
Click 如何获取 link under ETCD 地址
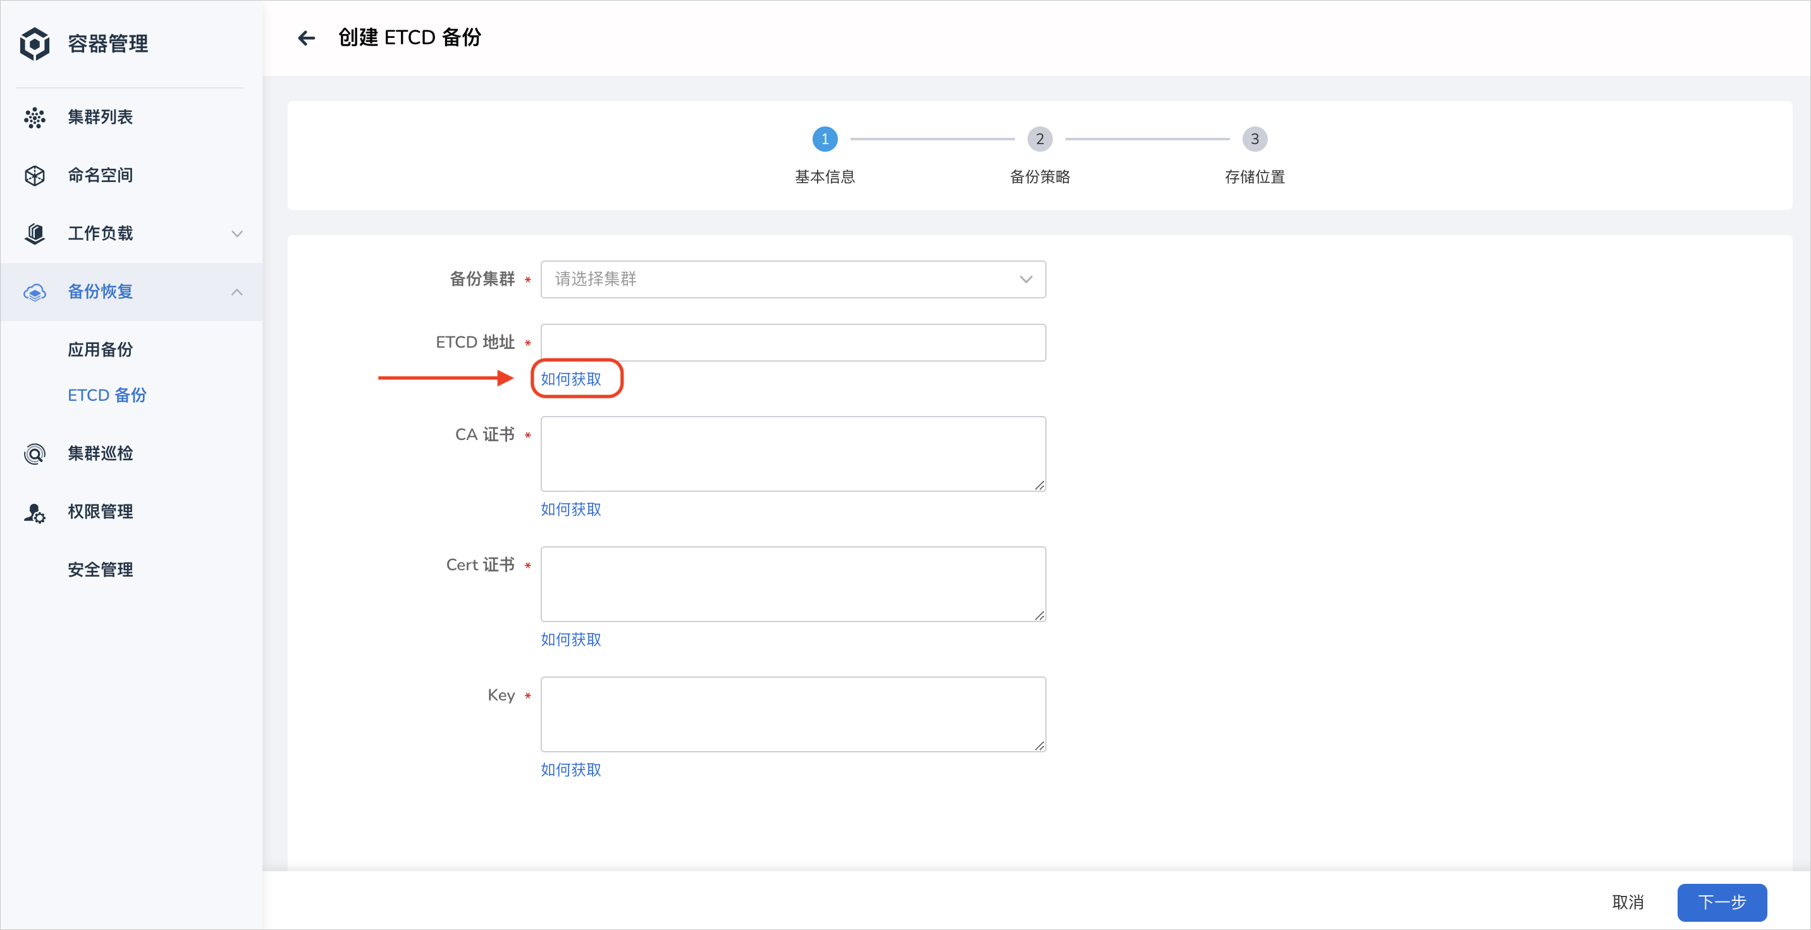(571, 379)
